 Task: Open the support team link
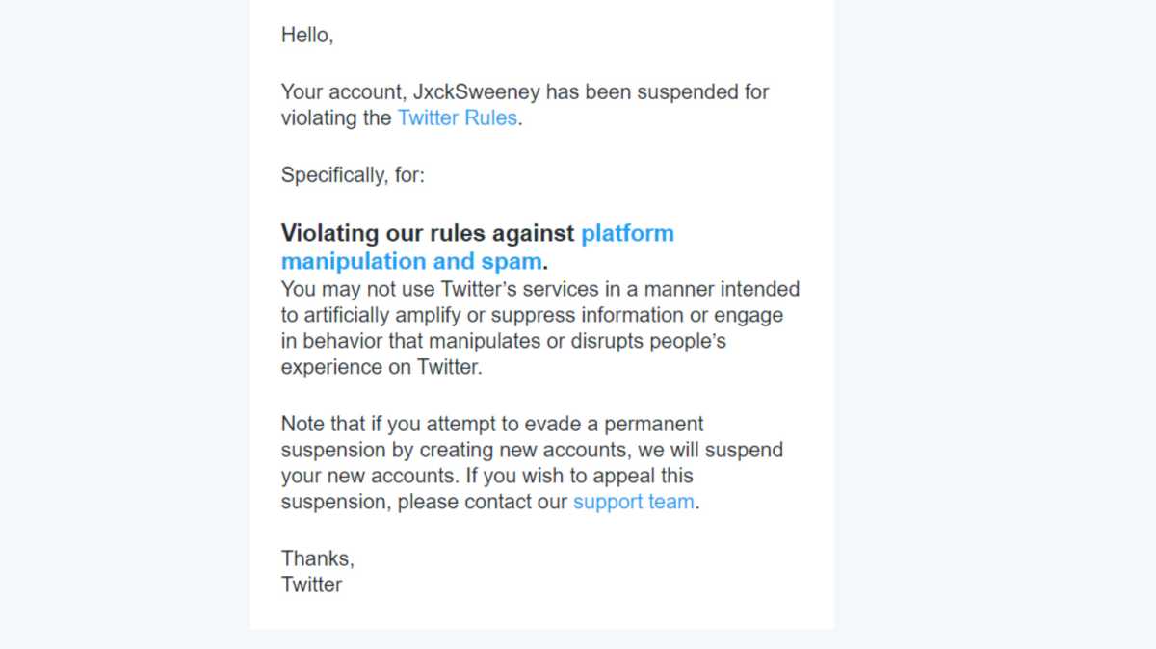tap(633, 502)
